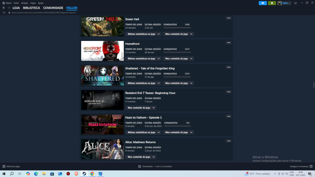Viewport: 315px width, 177px height.
Task: Expand Alice Meu conteúdo do jogo
Action: (x=141, y=157)
